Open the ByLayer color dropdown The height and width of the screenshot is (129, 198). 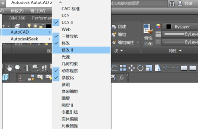tap(180, 26)
